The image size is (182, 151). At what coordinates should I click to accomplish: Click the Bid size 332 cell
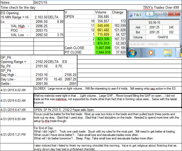pyautogui.click(x=171, y=32)
